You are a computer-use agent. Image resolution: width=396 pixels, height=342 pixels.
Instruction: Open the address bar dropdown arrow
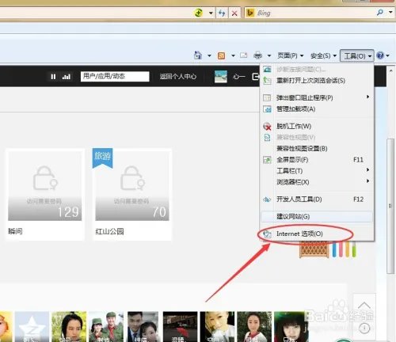[x=211, y=13]
